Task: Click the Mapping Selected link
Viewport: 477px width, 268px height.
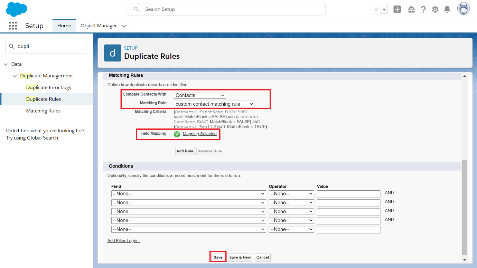Action: (200, 134)
